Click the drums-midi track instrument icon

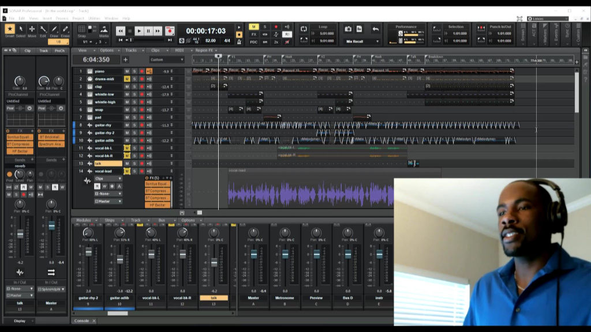pyautogui.click(x=90, y=79)
